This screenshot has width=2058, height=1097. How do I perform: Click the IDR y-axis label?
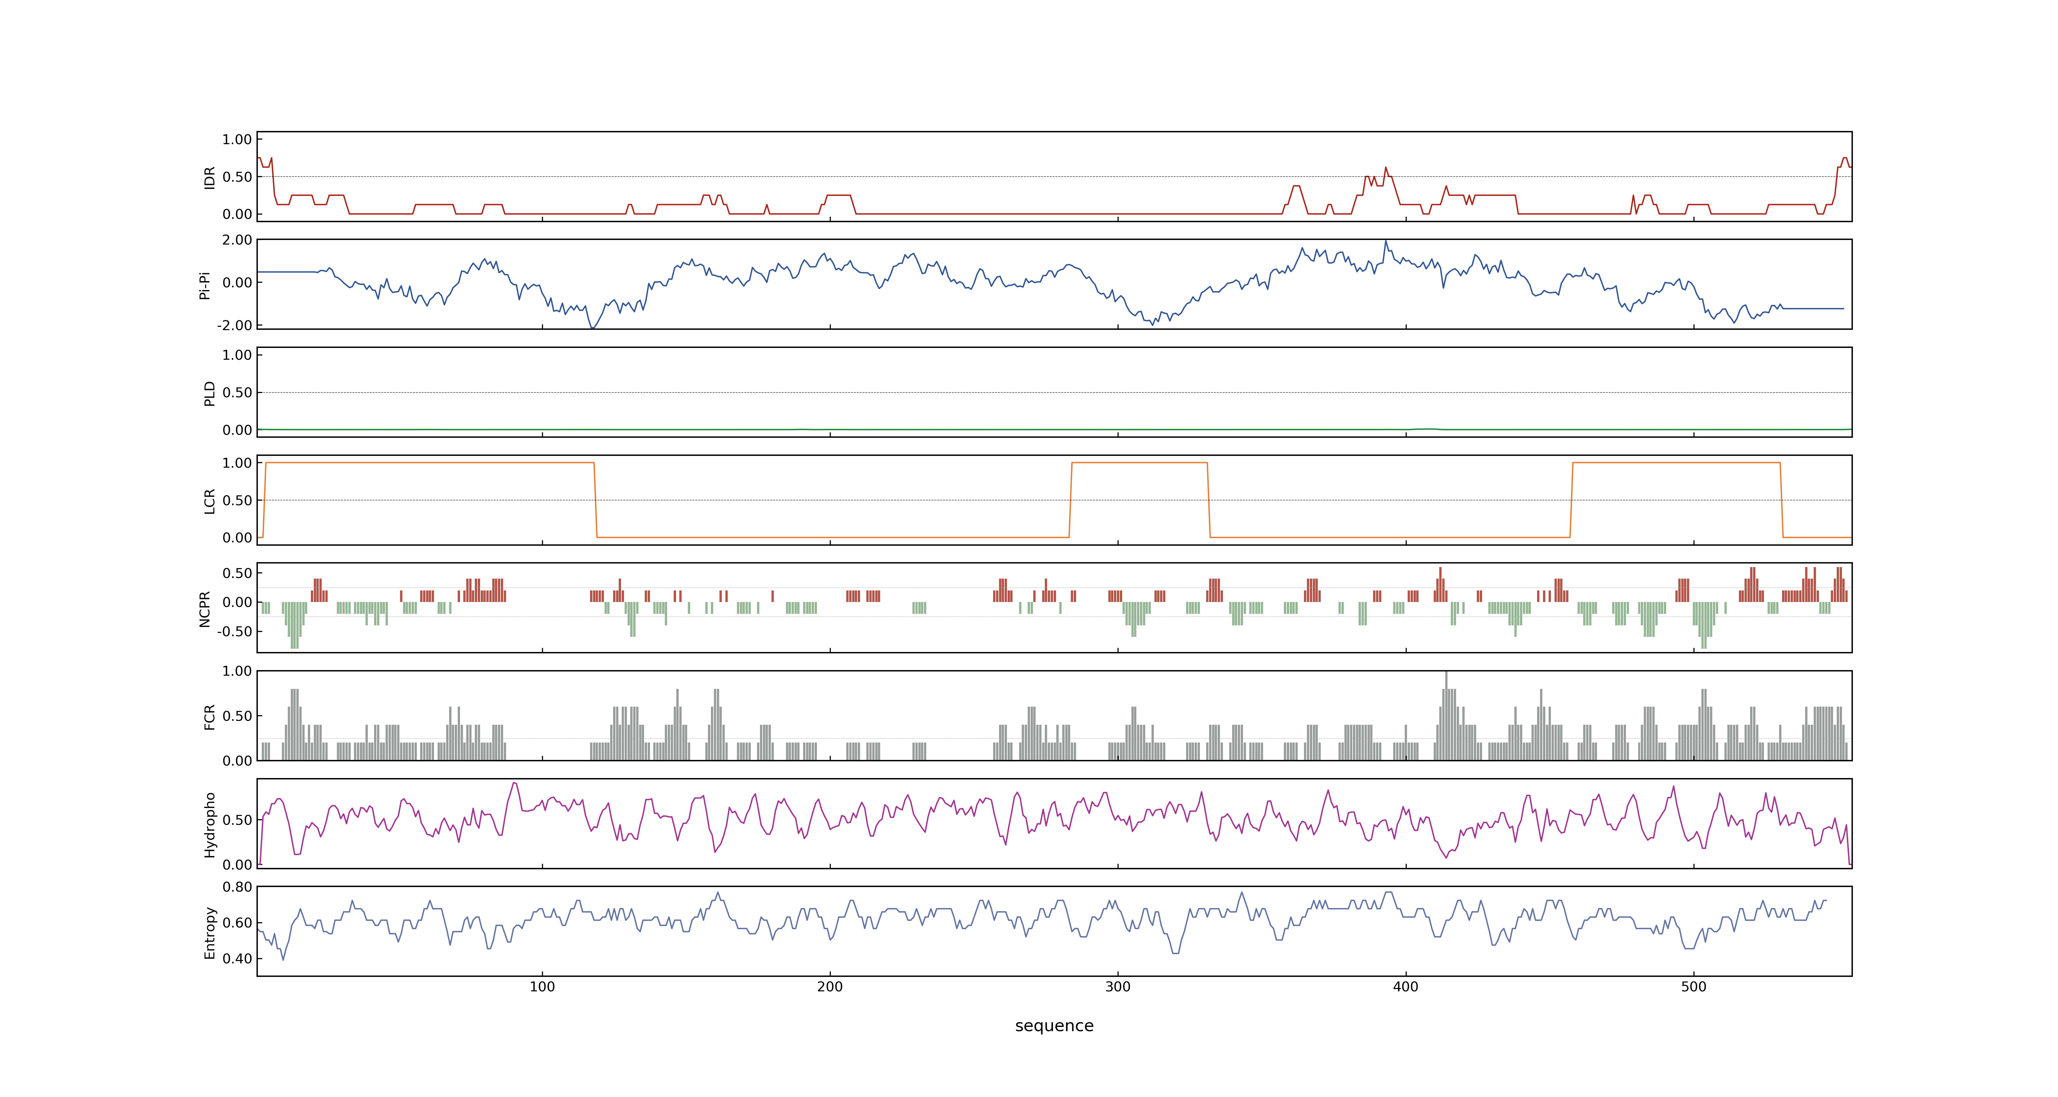[209, 177]
